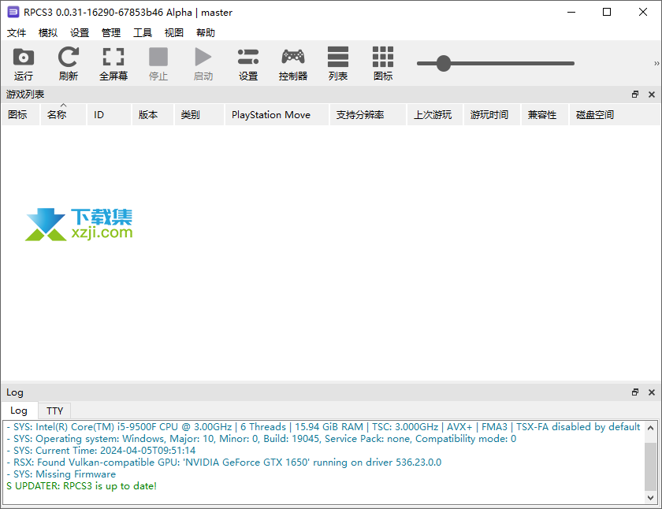Click the RPCS3 title bar app icon

point(13,12)
